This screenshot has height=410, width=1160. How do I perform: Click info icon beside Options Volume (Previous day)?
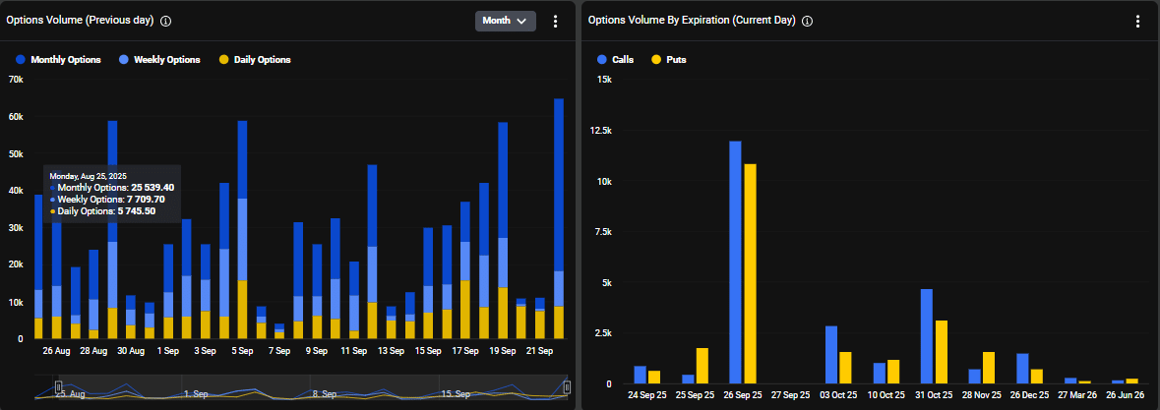tap(165, 21)
